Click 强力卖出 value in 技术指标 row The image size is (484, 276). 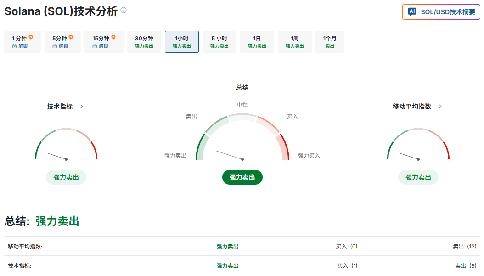[x=227, y=265]
